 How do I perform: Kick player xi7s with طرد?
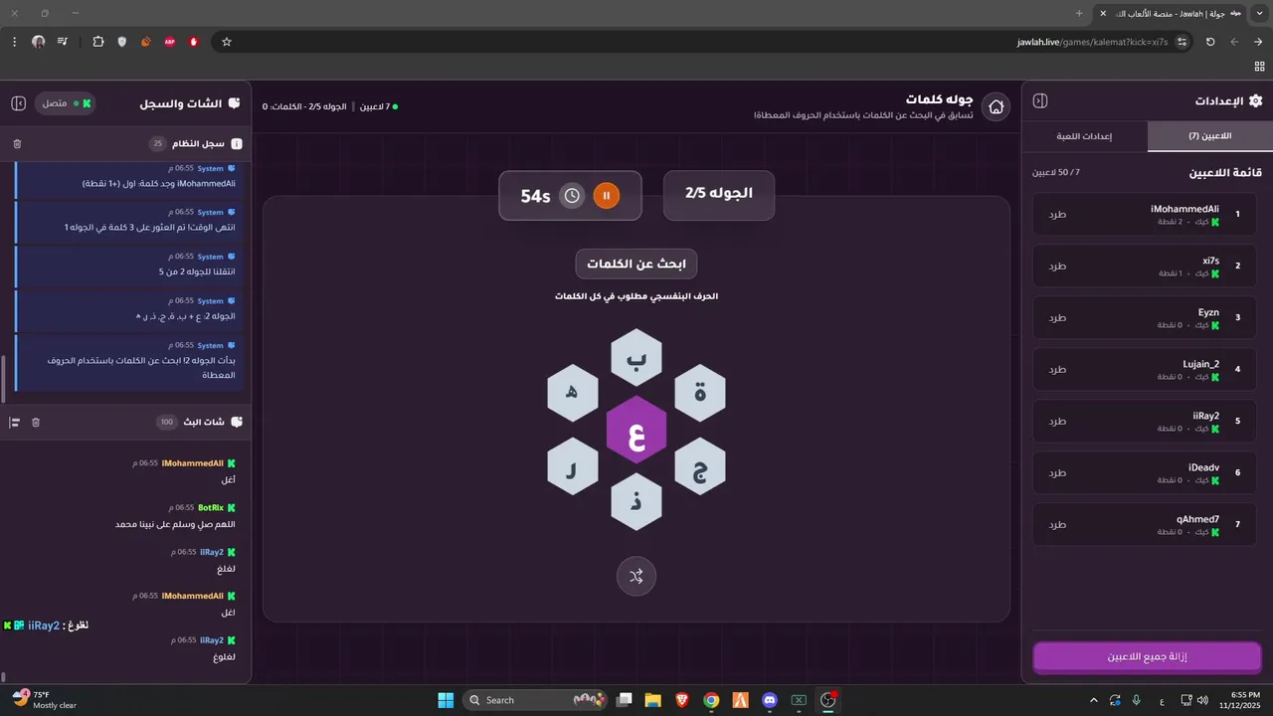pyautogui.click(x=1058, y=266)
